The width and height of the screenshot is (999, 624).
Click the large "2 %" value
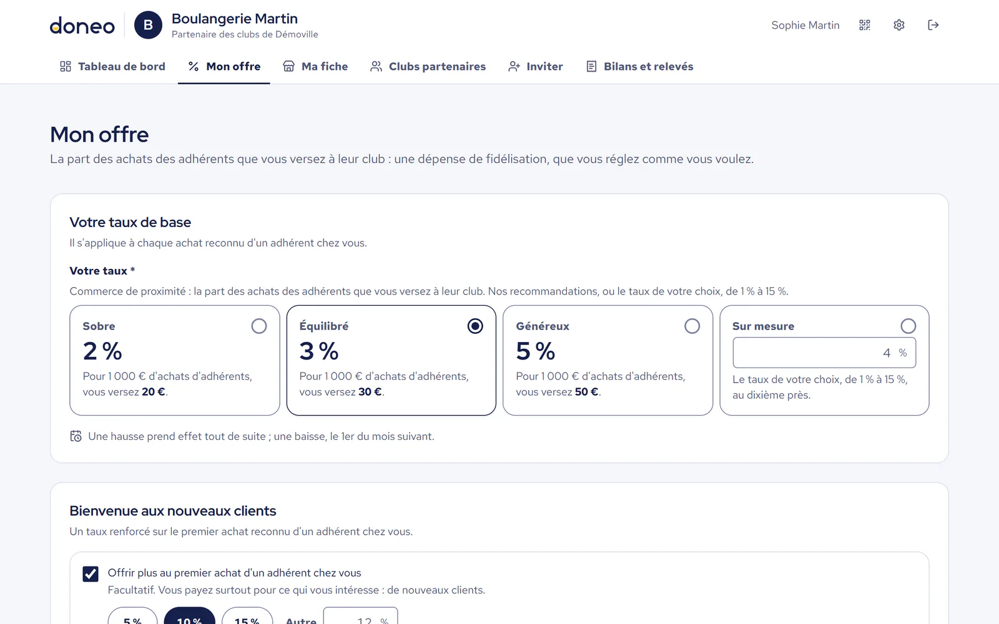point(102,351)
